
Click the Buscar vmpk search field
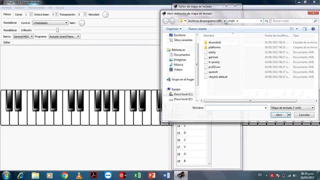point(292,21)
